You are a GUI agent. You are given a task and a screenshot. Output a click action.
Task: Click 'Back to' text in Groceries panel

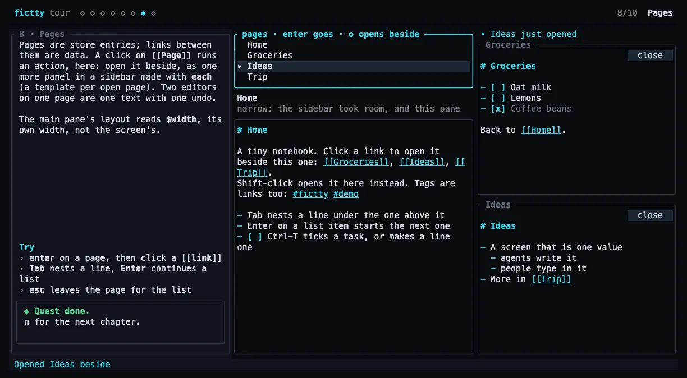click(498, 130)
